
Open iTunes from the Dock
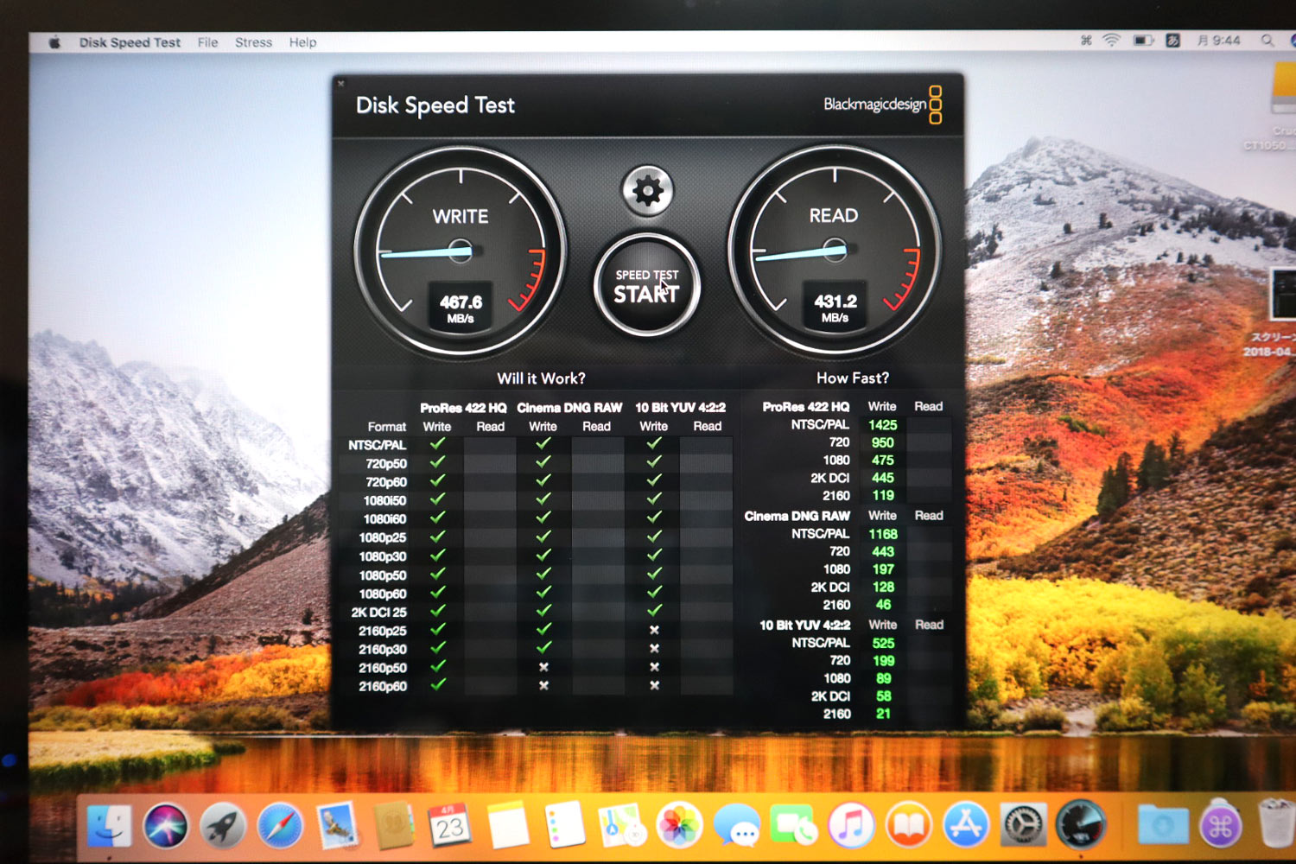(x=851, y=825)
